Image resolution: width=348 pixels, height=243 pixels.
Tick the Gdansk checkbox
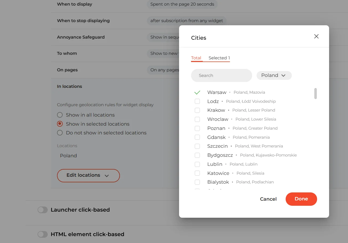pos(197,137)
